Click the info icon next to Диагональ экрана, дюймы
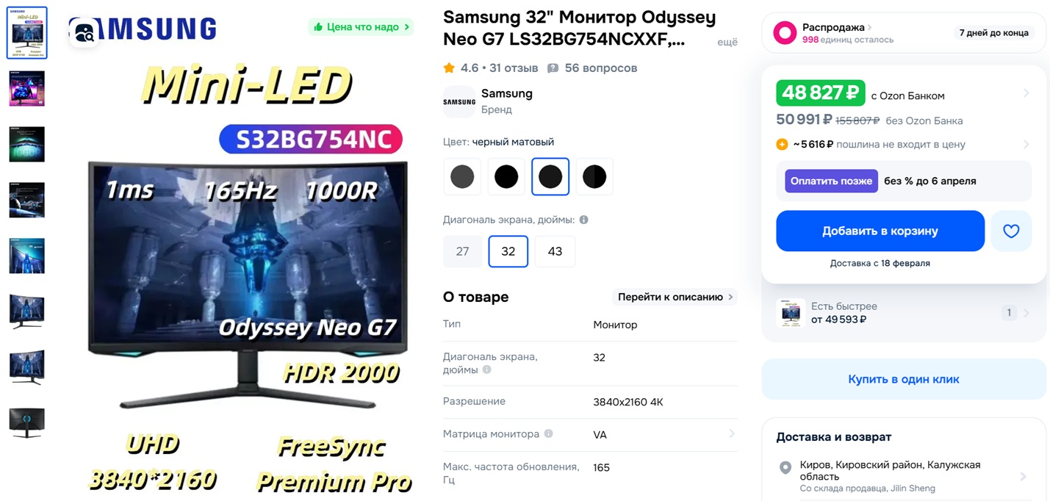Screen dimensions: 1050x501 (x=583, y=220)
